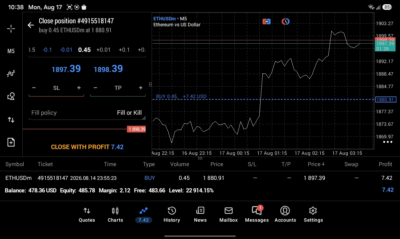
Task: Decrease volume by -0.01
Action: 66,50
